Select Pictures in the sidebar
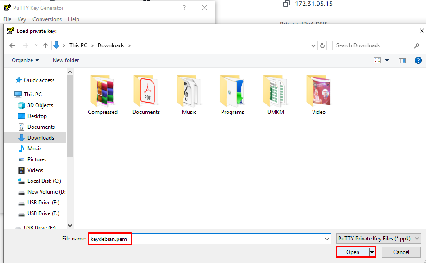Screen dimensions: 426x263 click(32, 159)
